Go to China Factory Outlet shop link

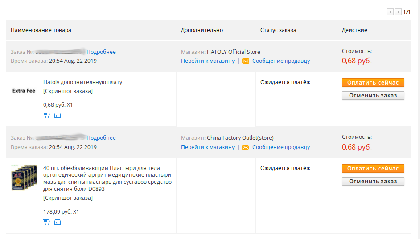(x=208, y=147)
